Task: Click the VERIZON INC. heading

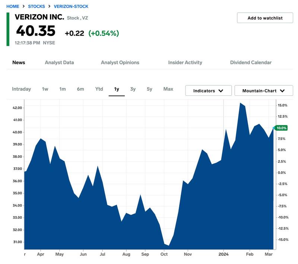Action: tap(39, 17)
